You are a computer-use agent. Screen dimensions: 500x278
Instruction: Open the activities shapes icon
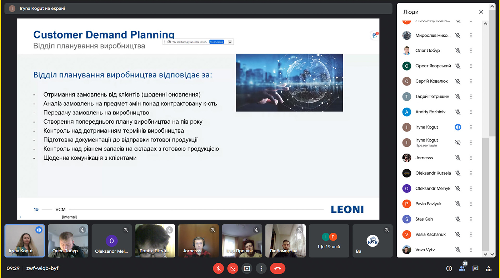point(489,268)
